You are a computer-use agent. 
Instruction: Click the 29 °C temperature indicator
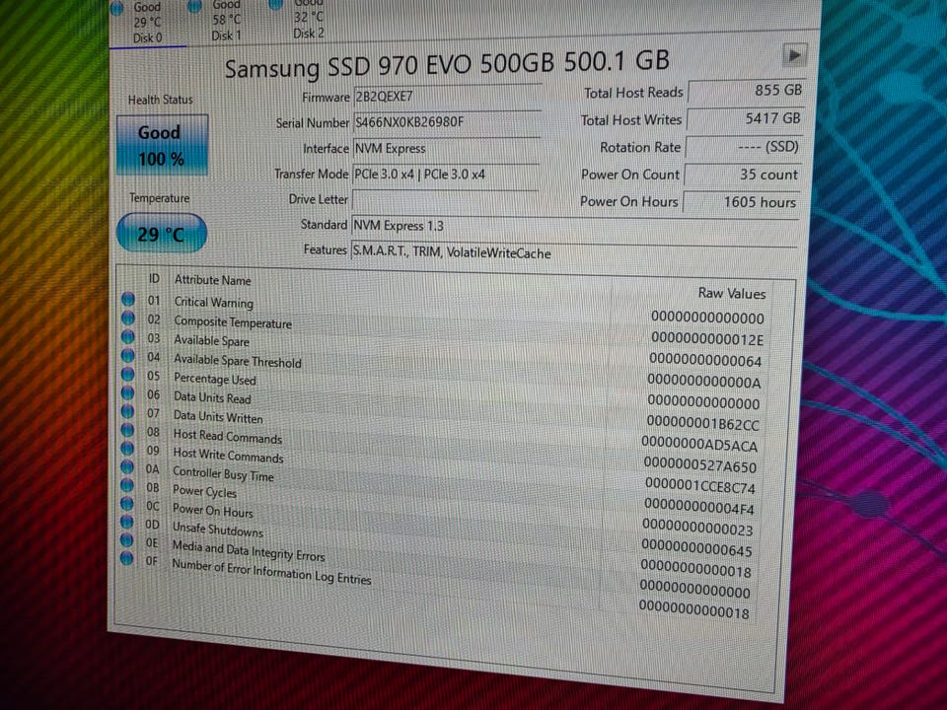tap(161, 233)
